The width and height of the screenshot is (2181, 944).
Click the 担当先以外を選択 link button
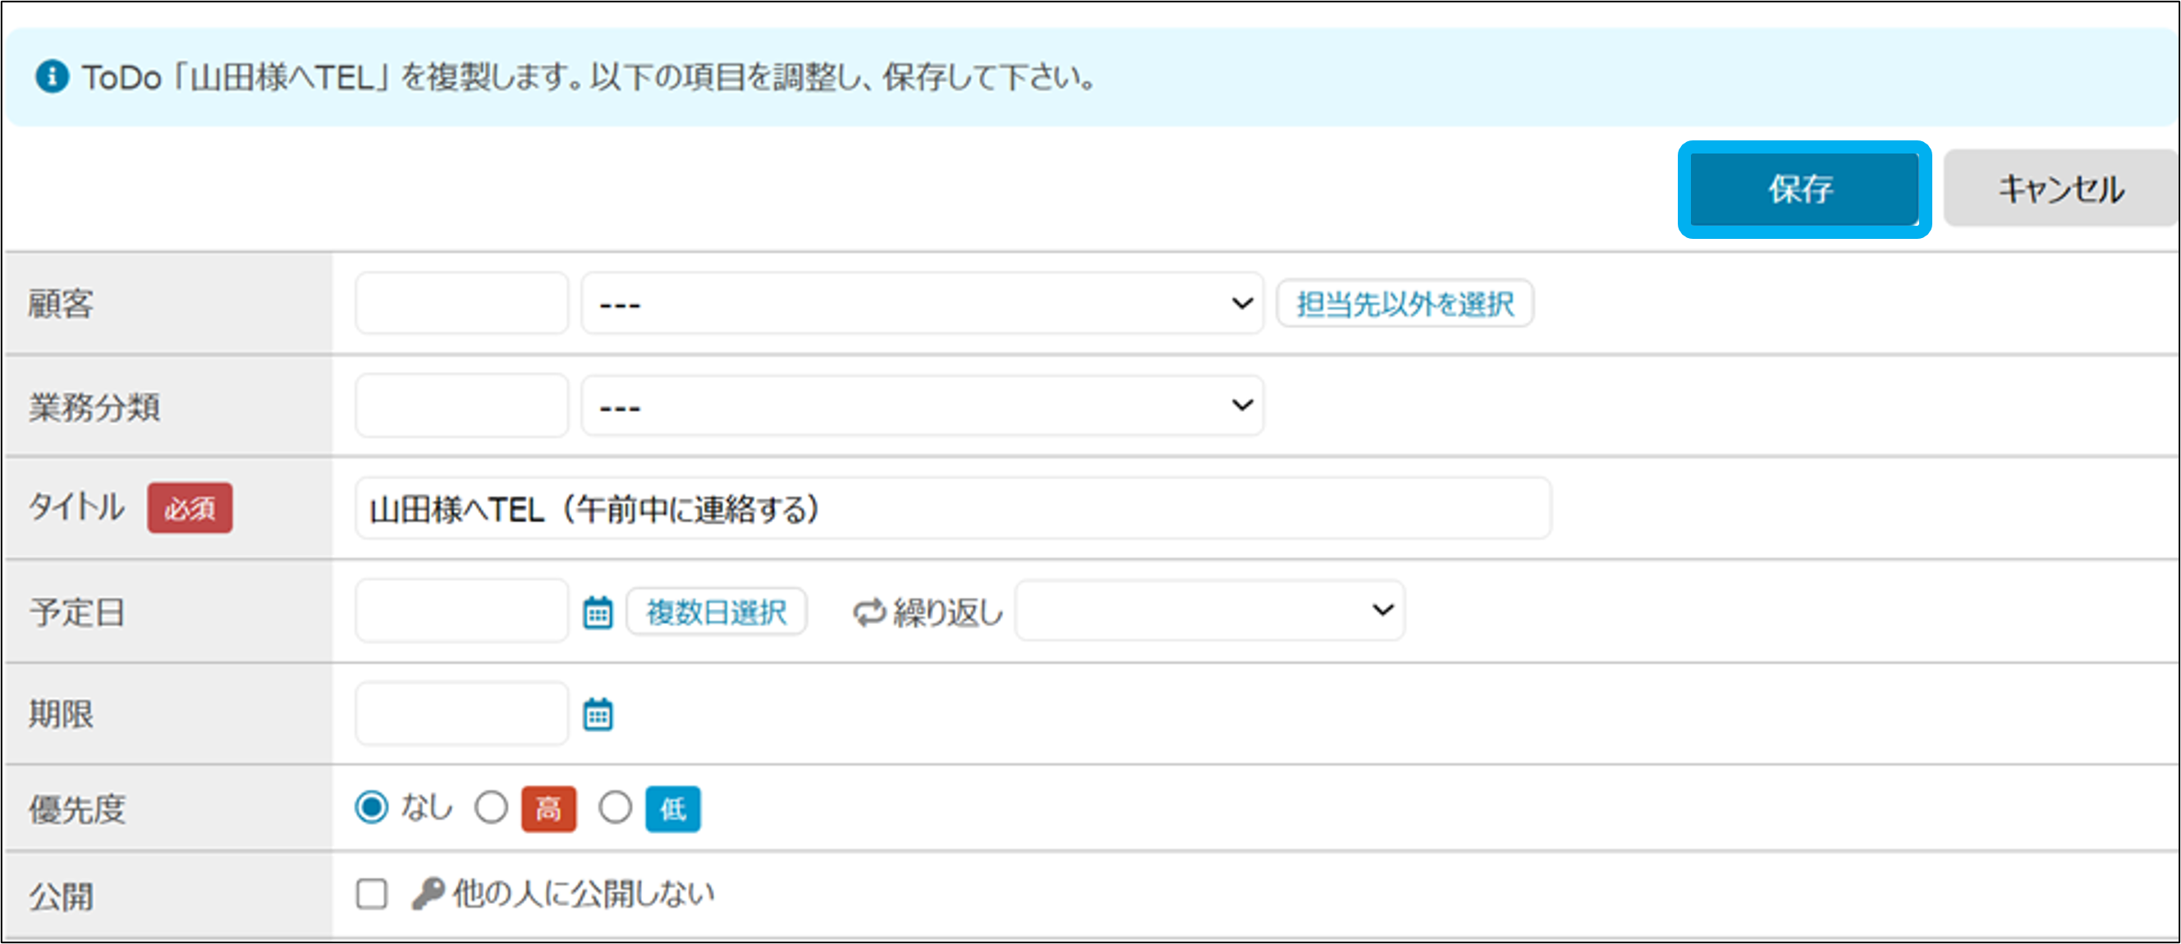pos(1404,303)
